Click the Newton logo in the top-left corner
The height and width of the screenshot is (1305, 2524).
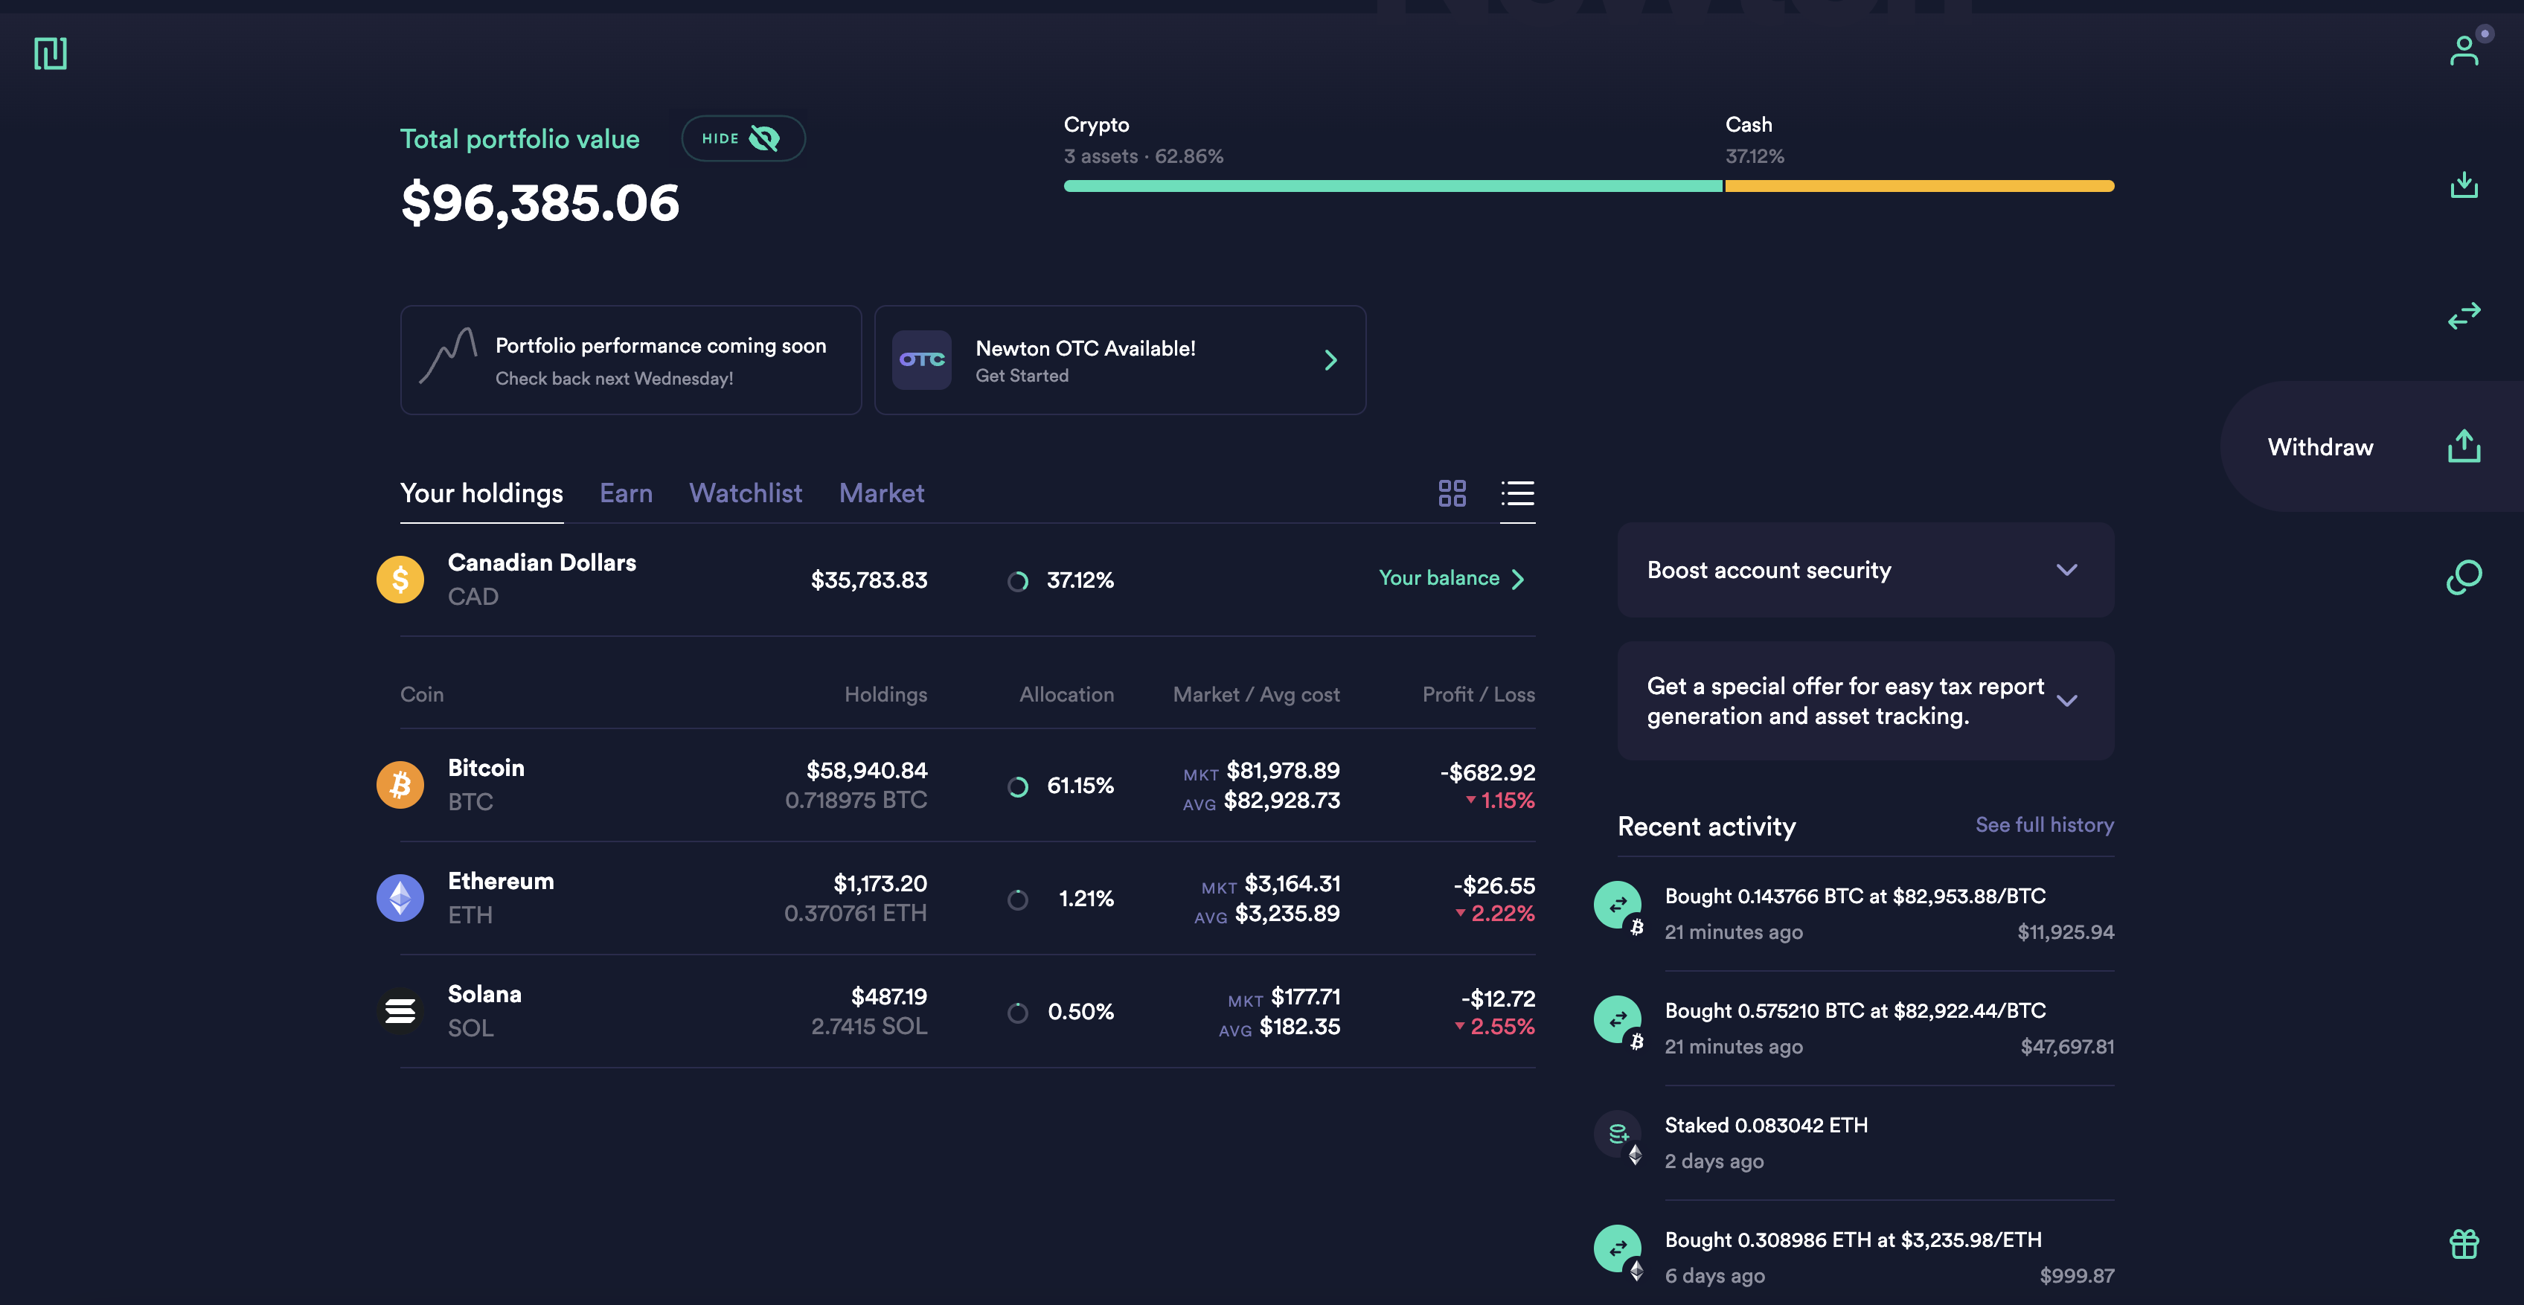click(x=50, y=53)
